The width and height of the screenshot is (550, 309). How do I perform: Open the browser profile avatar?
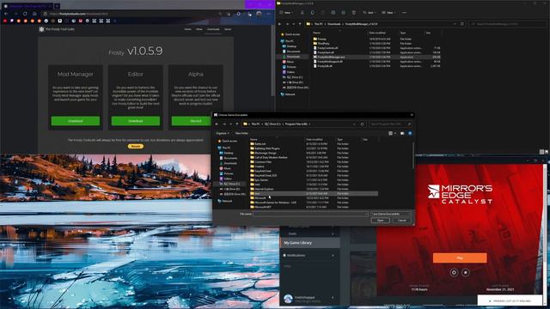(259, 14)
